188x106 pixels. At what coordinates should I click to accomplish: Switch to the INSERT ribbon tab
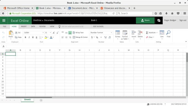(x=24, y=26)
